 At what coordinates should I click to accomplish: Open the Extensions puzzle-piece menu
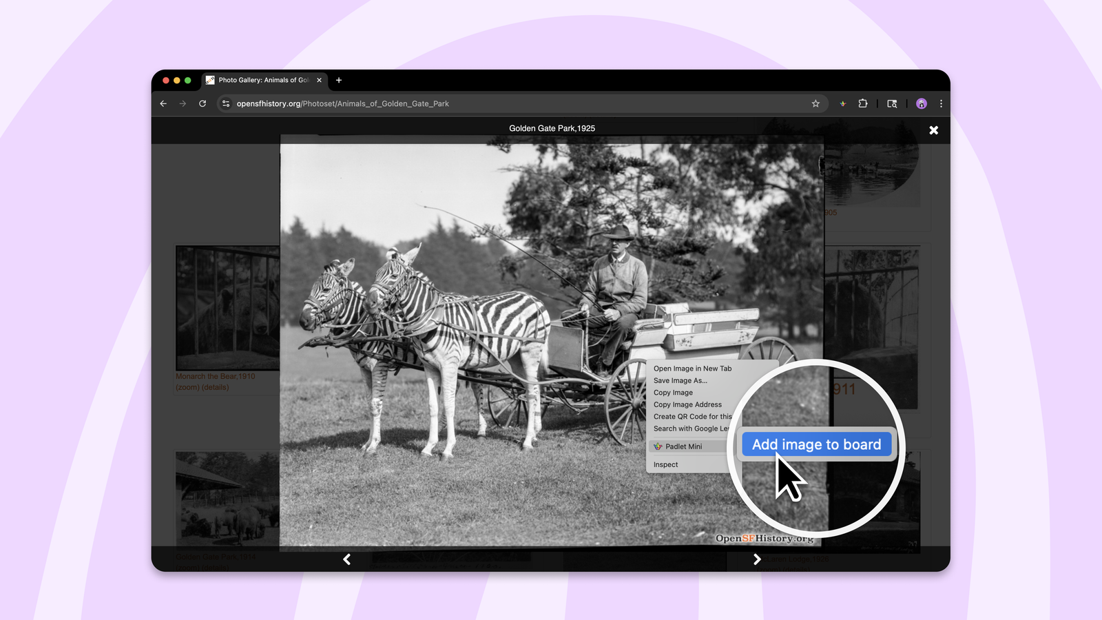863,104
